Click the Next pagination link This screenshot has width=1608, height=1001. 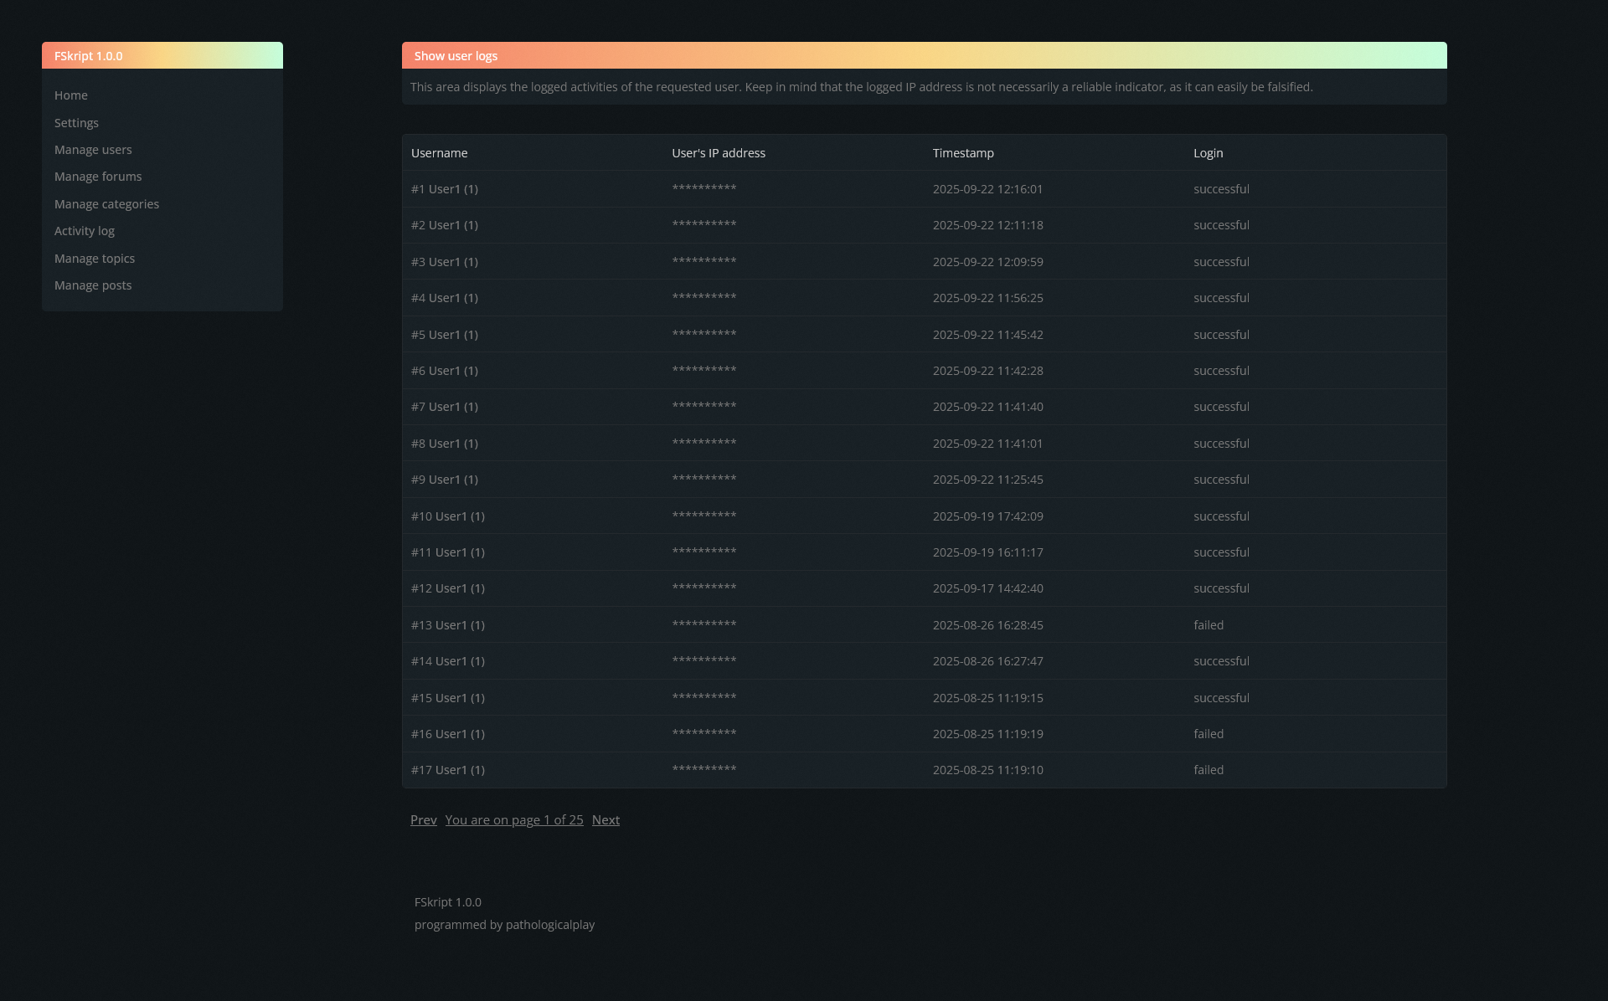tap(606, 820)
